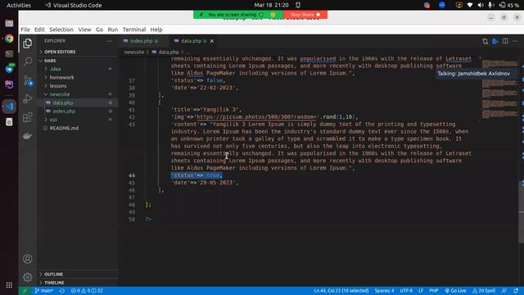Open the Source Control view
This screenshot has width=524, height=295.
(28, 80)
